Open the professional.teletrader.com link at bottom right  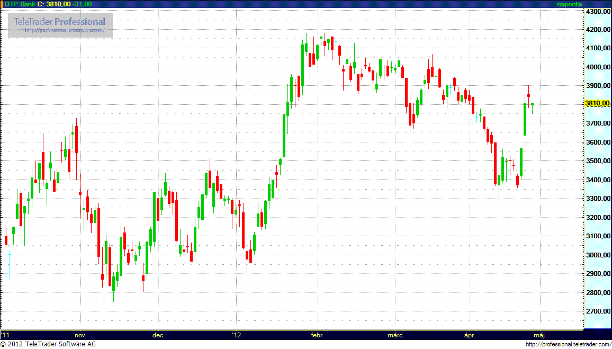(568, 344)
